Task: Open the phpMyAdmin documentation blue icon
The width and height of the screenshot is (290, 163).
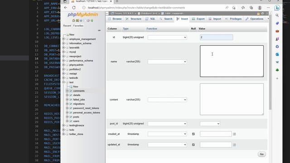Action: (81, 20)
